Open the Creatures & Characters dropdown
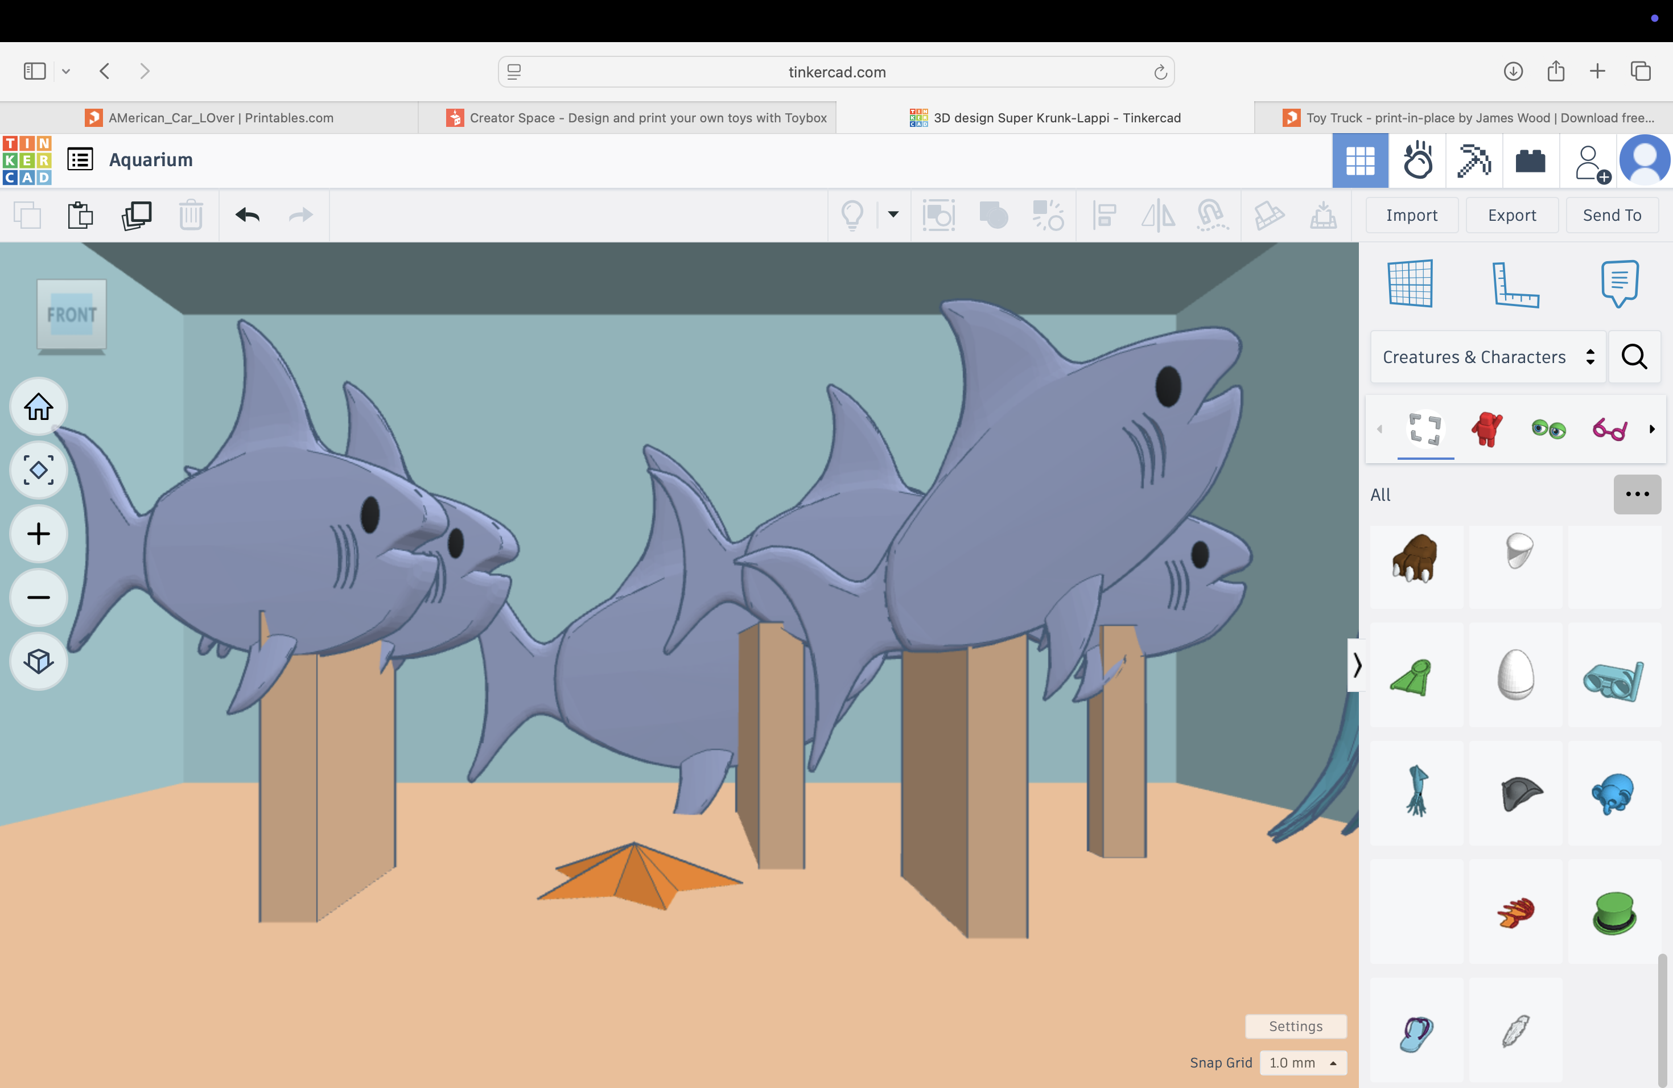Viewport: 1673px width, 1088px height. 1488,357
